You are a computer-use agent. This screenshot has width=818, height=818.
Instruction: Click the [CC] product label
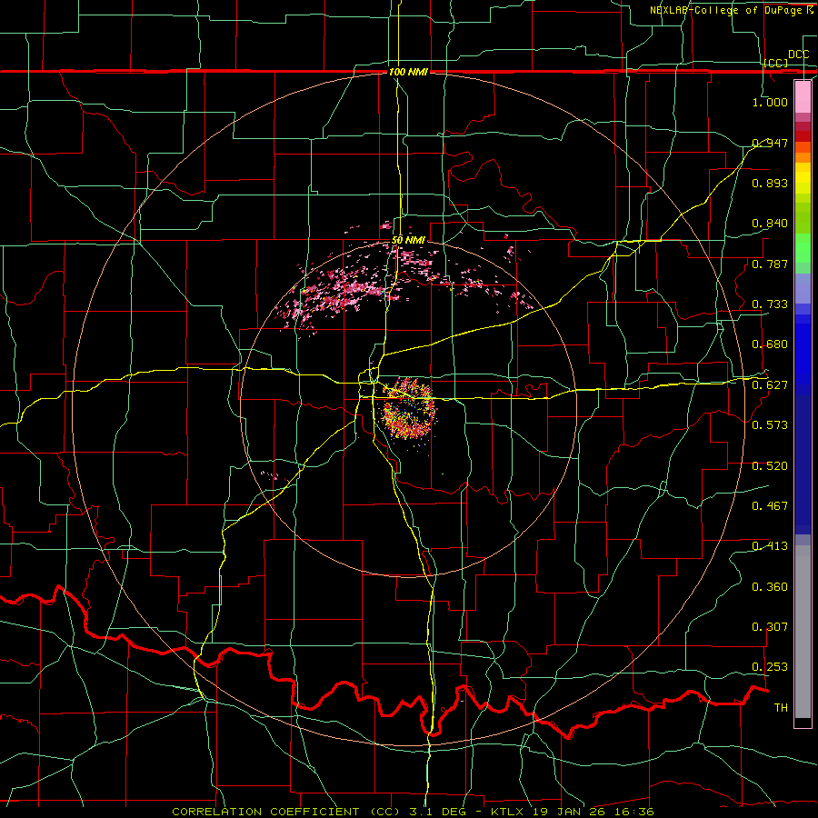(776, 63)
